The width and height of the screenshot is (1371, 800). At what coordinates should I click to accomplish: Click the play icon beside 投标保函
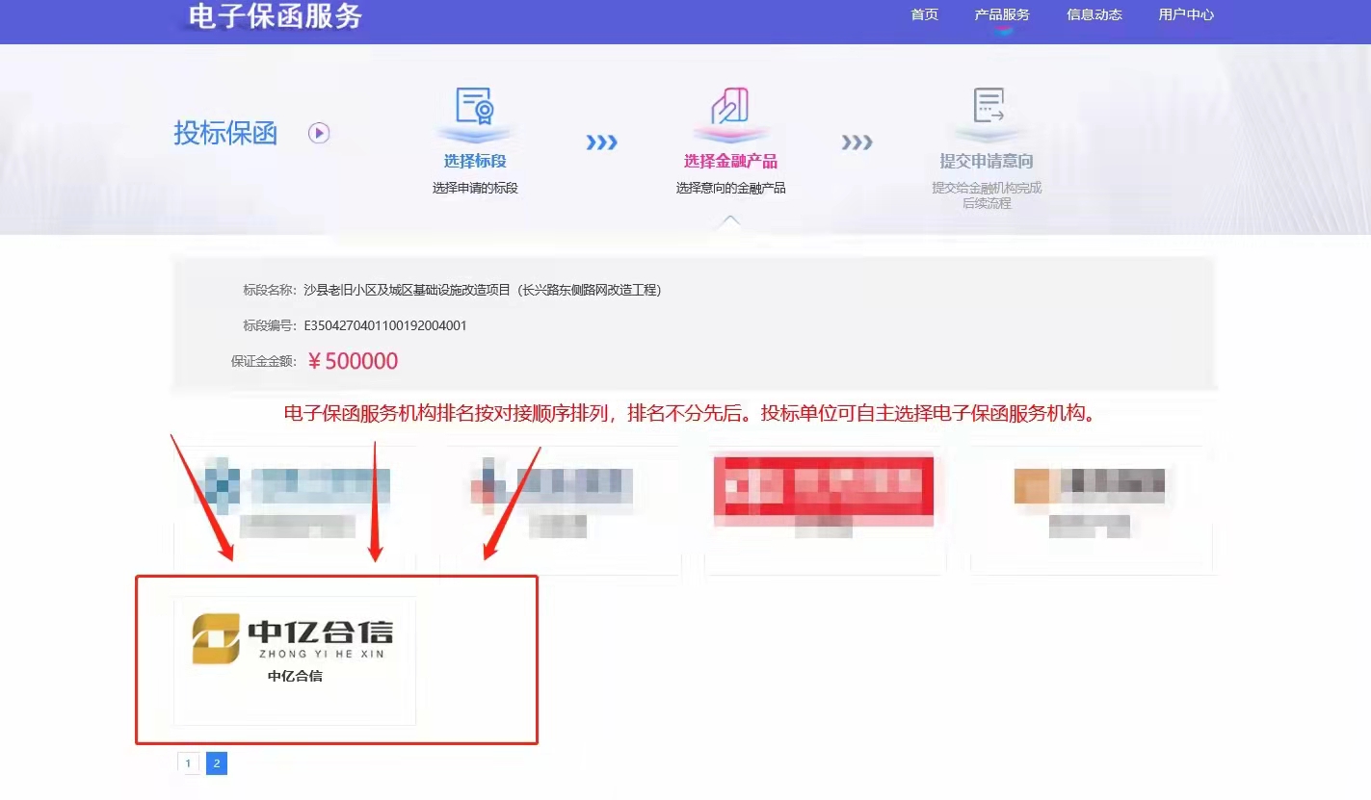click(319, 133)
